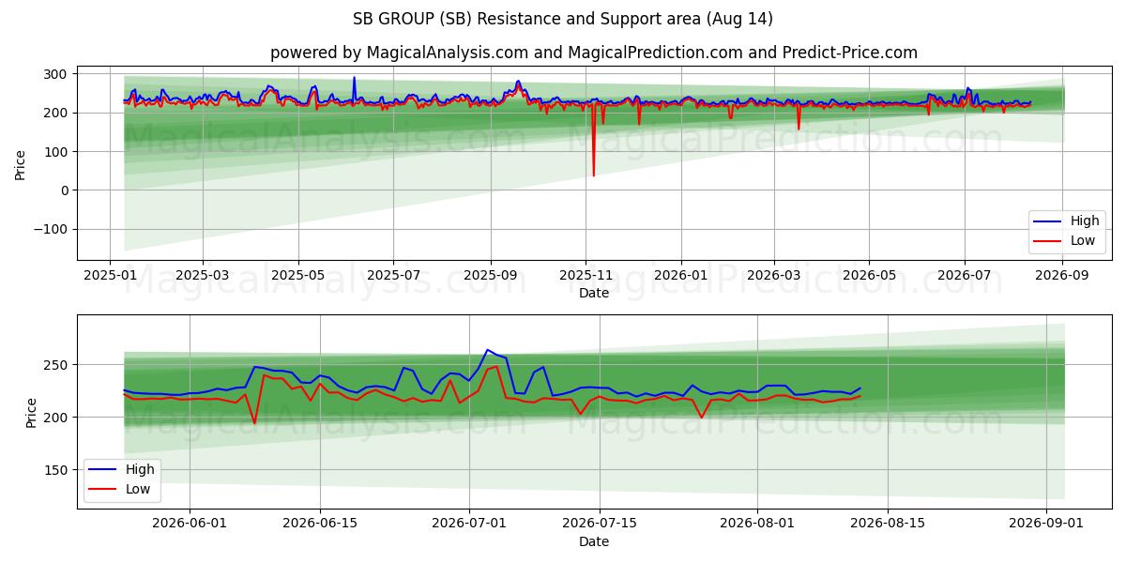Viewport: 1126px width, 563px height.
Task: Click the 'Price' y-axis label of top chart
Action: coord(21,164)
